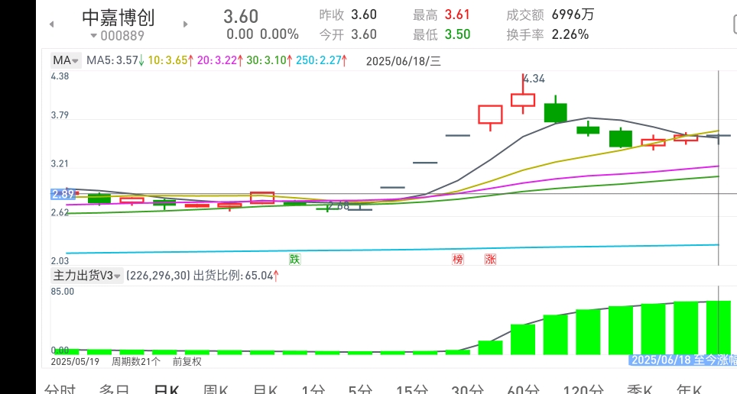Click the MA 30: 3.10 value
The image size is (737, 394).
[269, 60]
